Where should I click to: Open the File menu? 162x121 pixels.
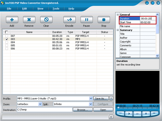tap(9, 8)
